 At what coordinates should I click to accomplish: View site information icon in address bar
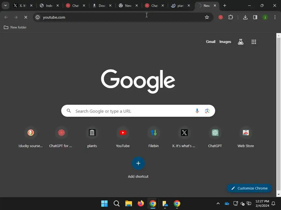[37, 17]
